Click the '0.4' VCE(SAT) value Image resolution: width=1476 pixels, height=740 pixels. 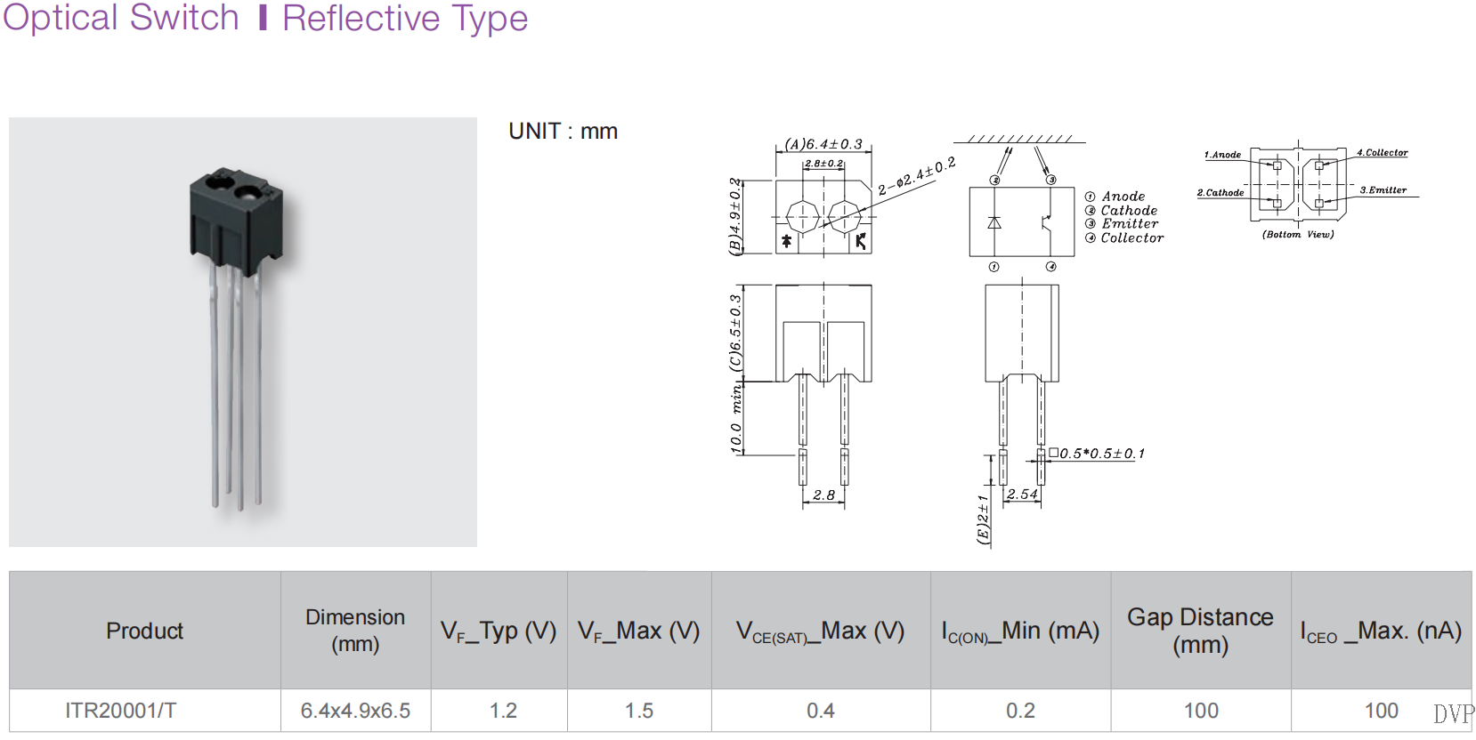tap(821, 711)
